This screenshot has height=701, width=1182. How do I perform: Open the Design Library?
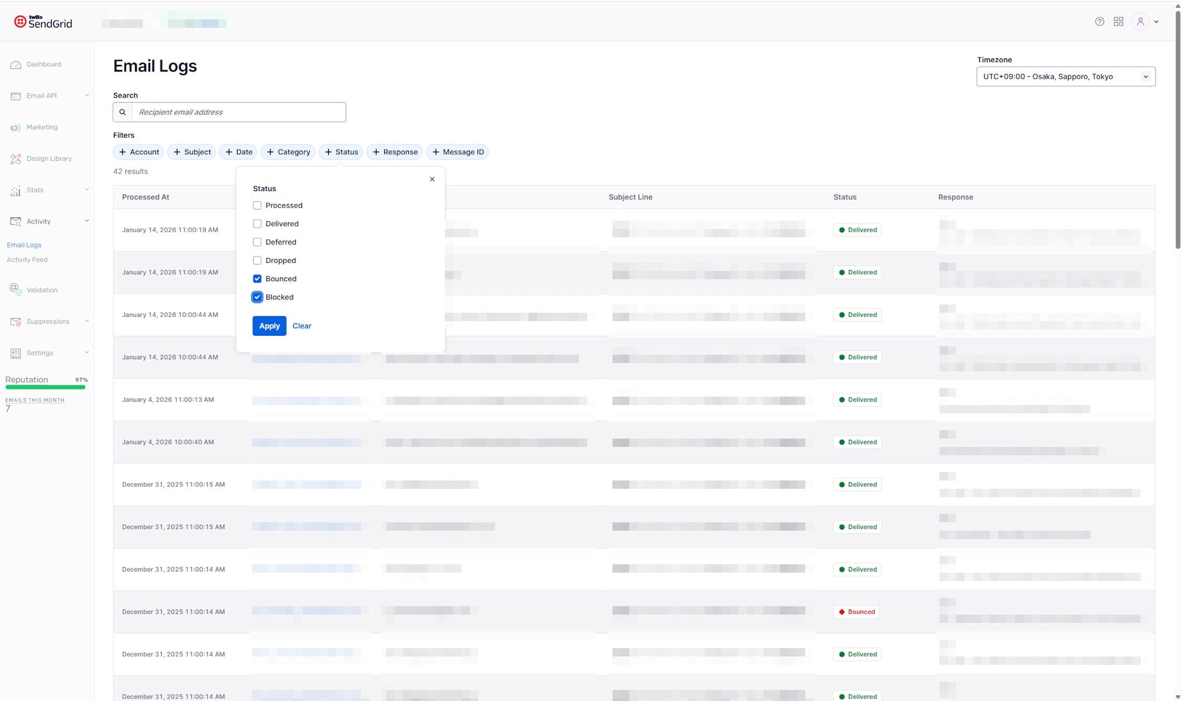click(48, 158)
